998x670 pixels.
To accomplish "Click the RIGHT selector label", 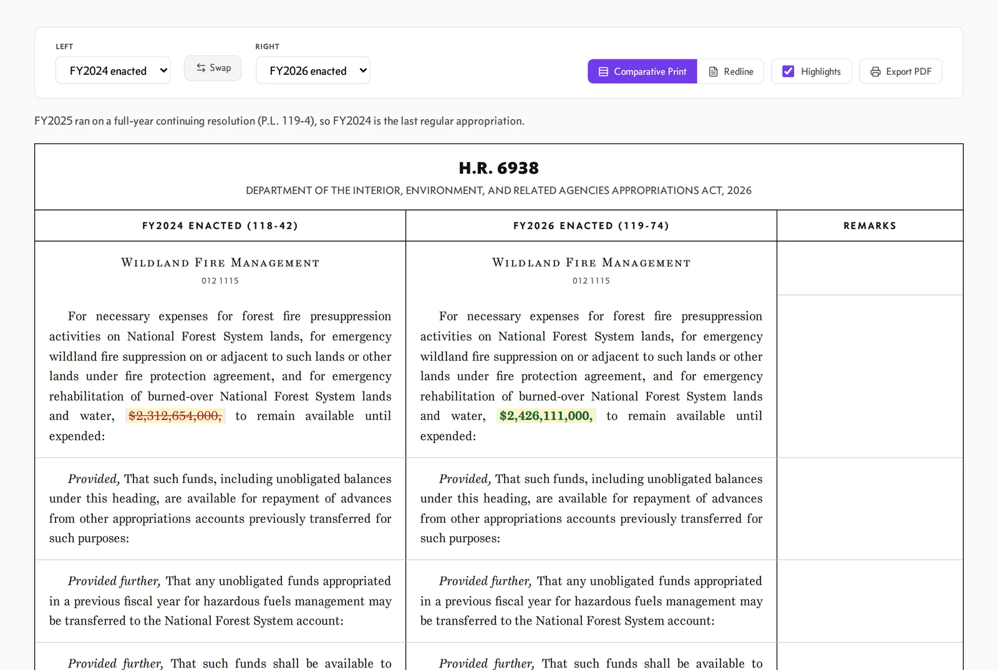I will click(x=268, y=47).
